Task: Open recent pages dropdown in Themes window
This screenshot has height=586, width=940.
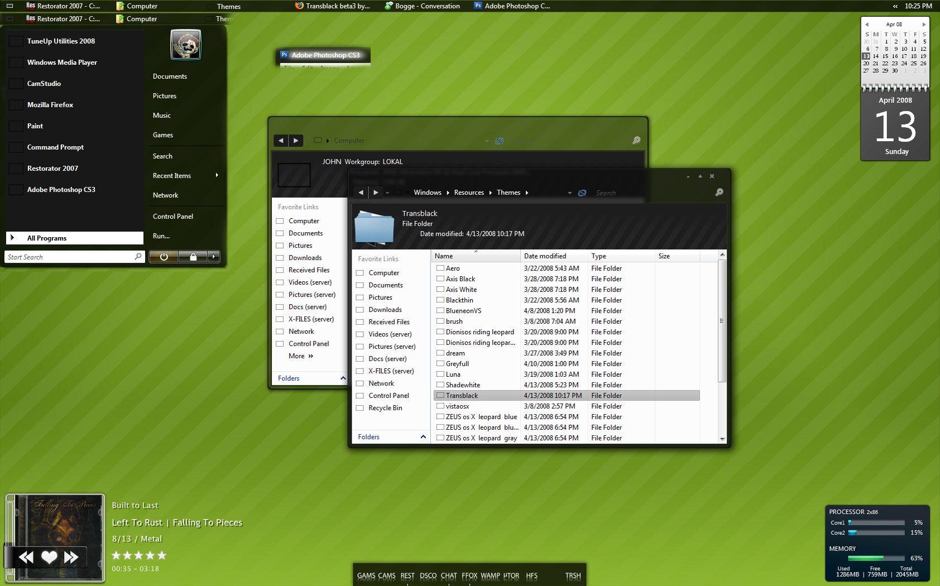Action: (387, 193)
